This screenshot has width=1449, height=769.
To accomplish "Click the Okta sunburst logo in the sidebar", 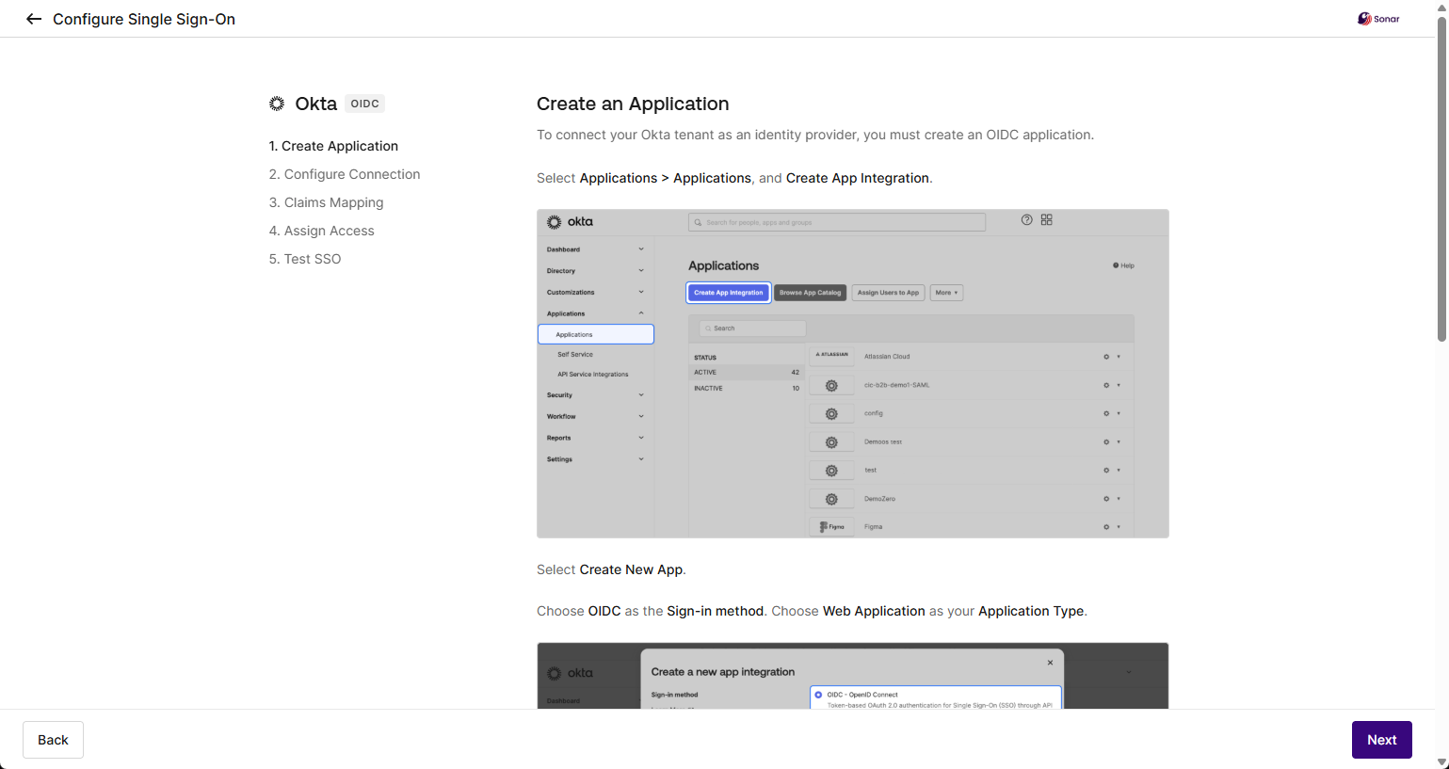I will pyautogui.click(x=277, y=104).
